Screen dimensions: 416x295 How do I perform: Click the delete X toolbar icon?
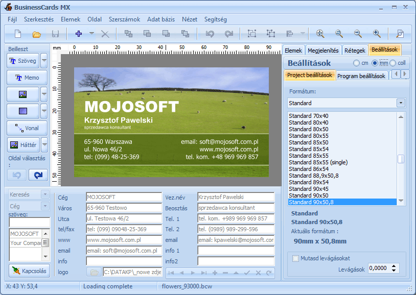pos(105,34)
